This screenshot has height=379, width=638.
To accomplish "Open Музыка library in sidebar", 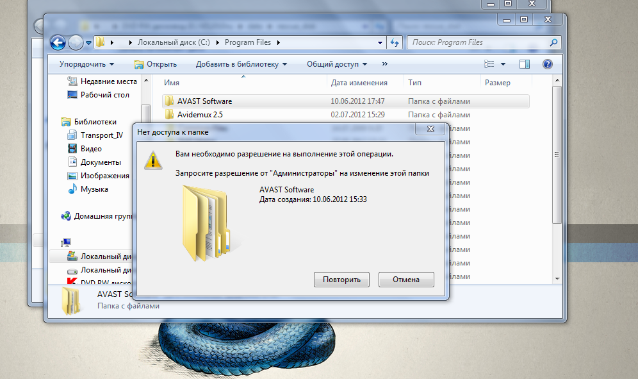I will pos(94,189).
